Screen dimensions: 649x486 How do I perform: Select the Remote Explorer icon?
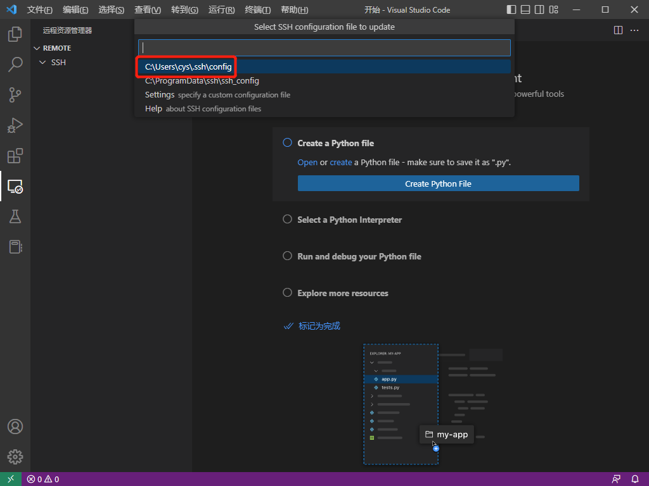pyautogui.click(x=15, y=186)
